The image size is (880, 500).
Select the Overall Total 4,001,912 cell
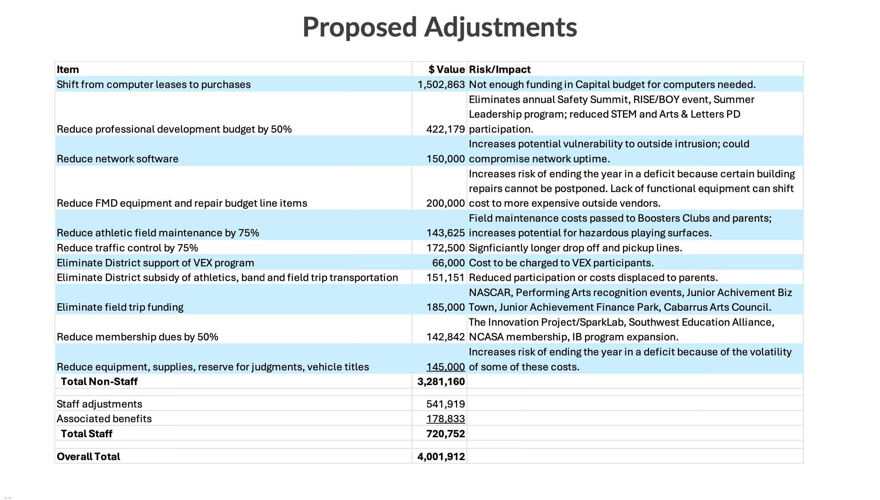[x=441, y=456]
